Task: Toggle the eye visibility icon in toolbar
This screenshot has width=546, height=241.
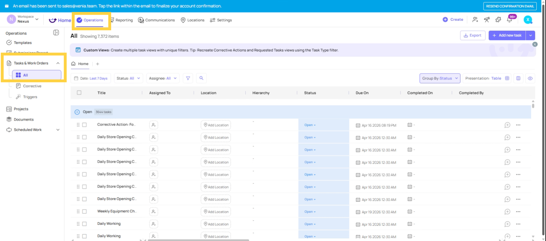Action: [x=530, y=78]
